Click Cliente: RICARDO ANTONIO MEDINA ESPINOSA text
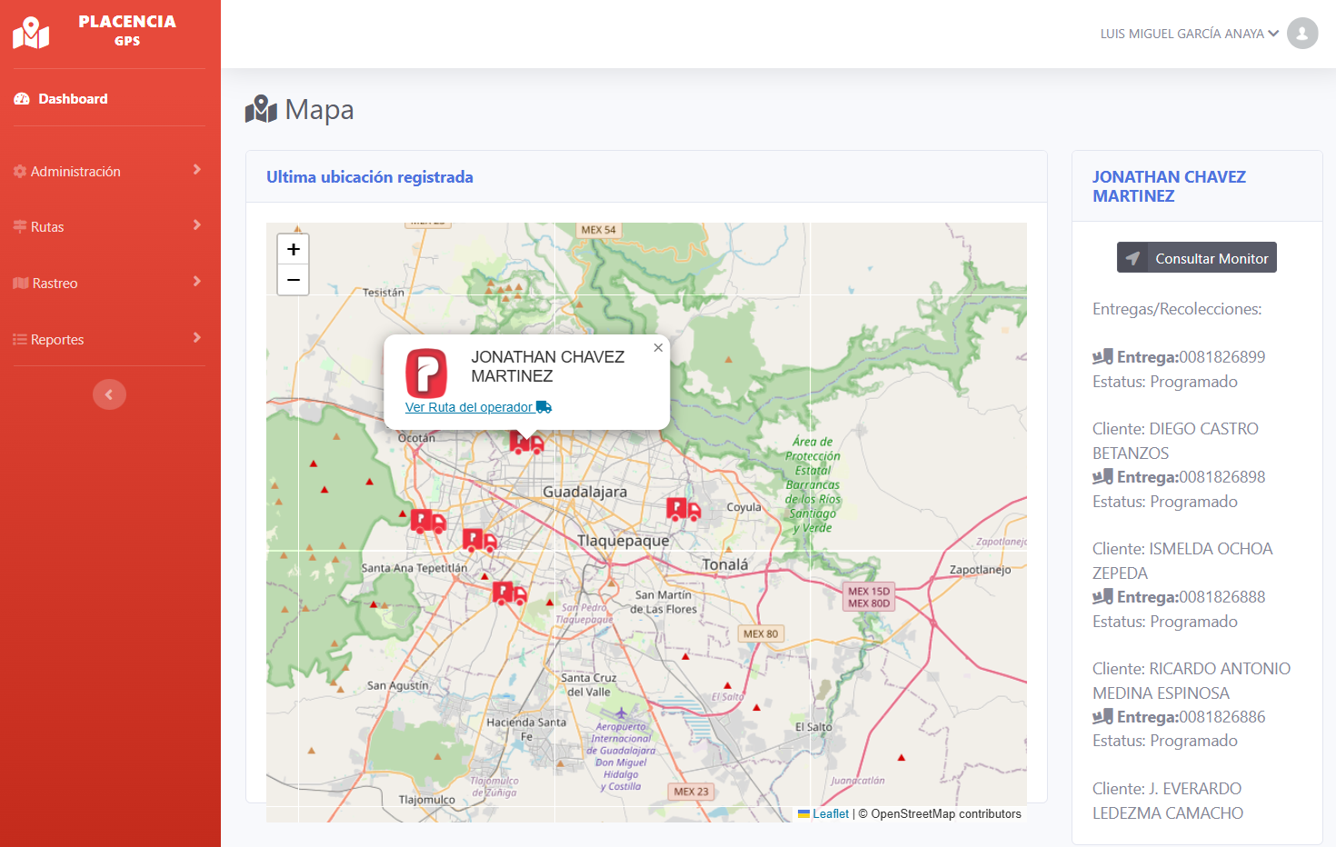1336x847 pixels. click(1191, 681)
